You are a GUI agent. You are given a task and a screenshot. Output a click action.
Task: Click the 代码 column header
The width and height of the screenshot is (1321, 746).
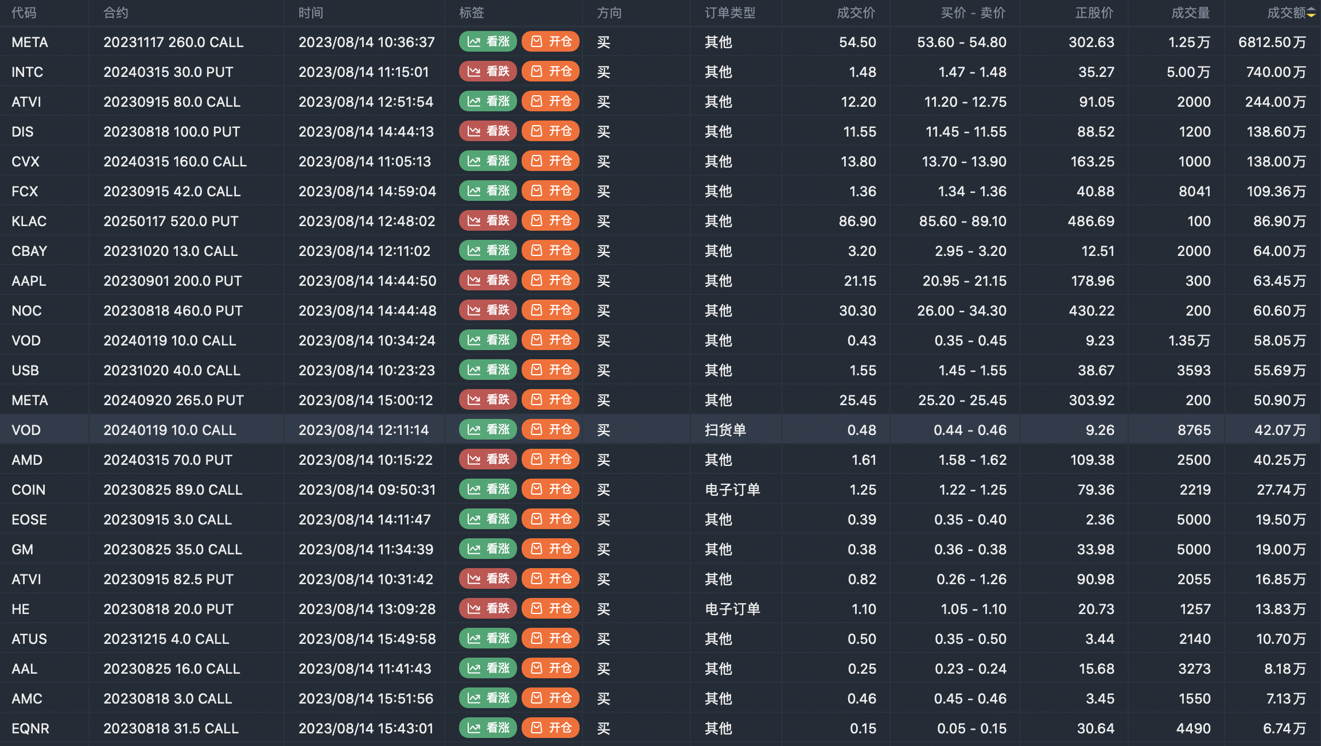click(x=24, y=13)
